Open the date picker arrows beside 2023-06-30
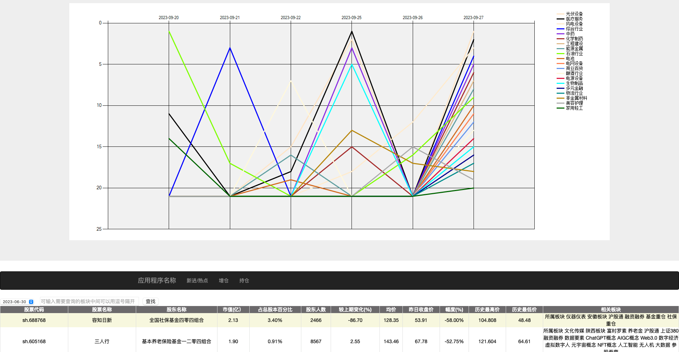This screenshot has width=679, height=352. pos(31,302)
